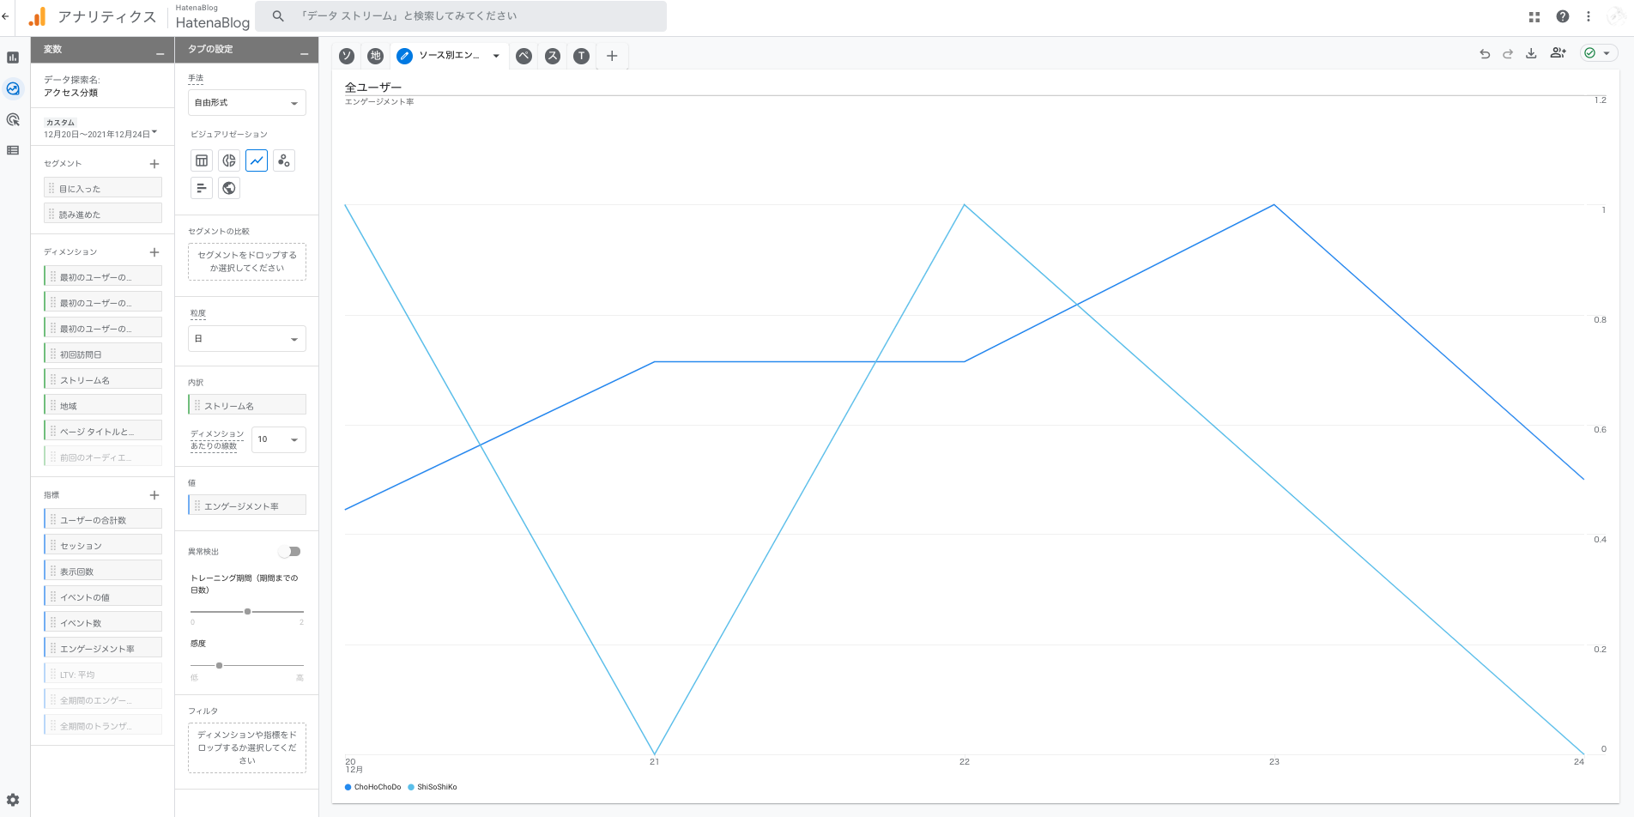Select geo map visualization icon

tap(229, 188)
